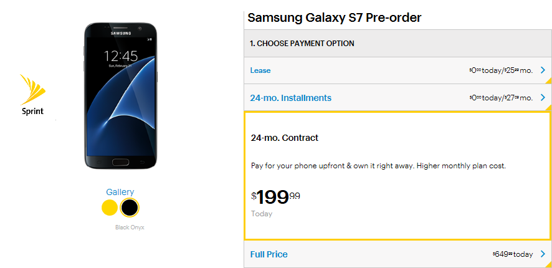Expand the 24-mo. Installments chevron arrow

(543, 98)
